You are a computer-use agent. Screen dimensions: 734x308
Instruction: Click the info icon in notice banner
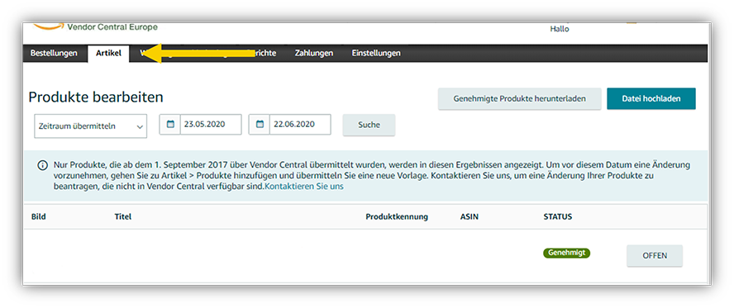[43, 165]
